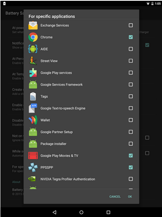Screen dimensions: 162x217
Task: Tap the Wi-Fi status icon
Action: (148, 4)
